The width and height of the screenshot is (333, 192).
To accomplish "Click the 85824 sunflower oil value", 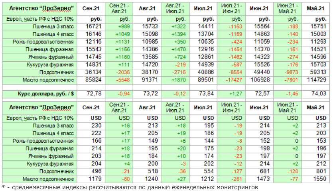I will click(91, 80).
